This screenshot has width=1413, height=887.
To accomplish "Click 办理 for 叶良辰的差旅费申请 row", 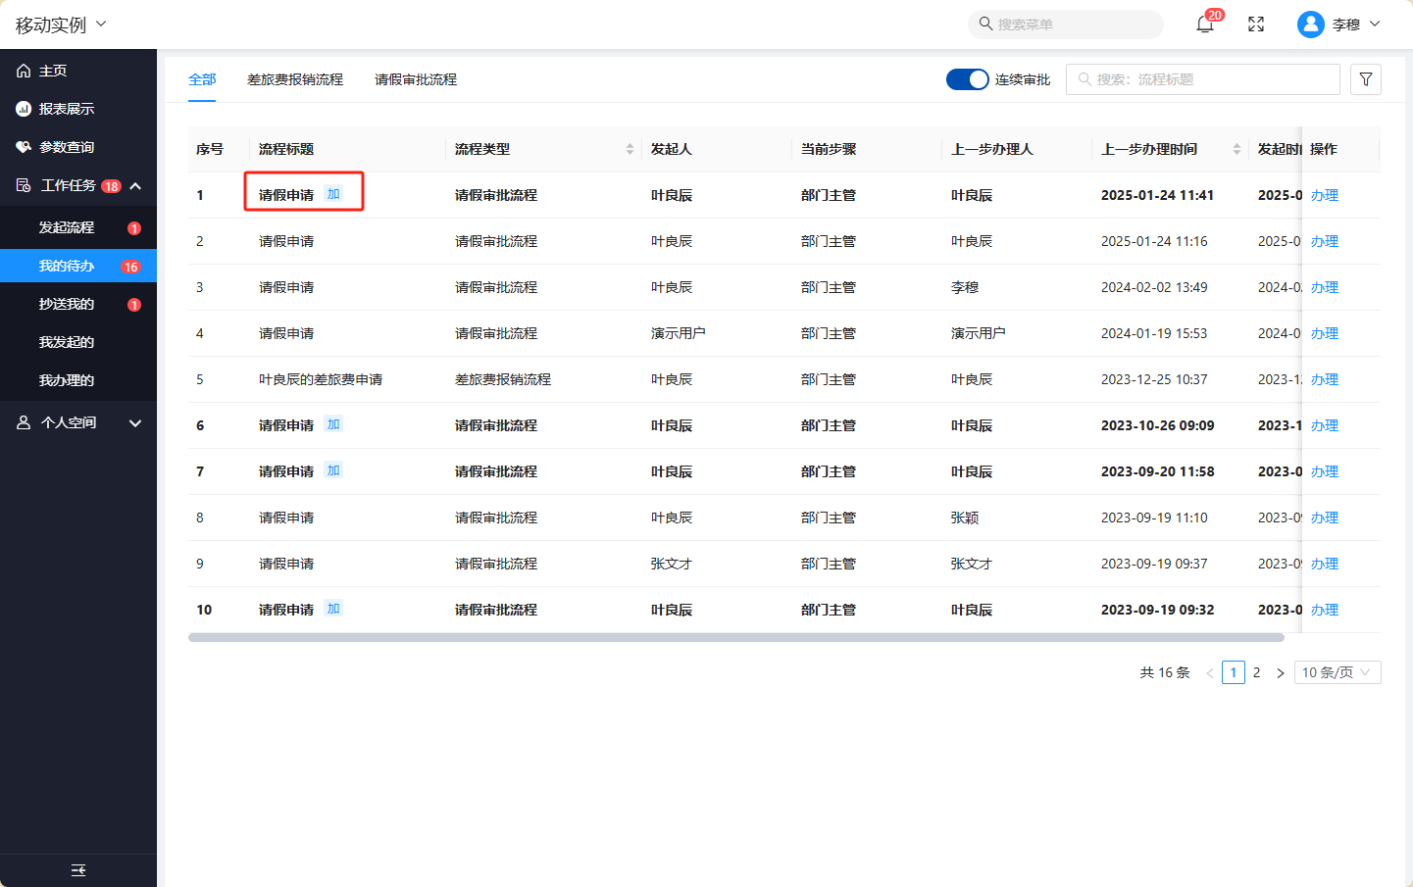I will [1324, 379].
